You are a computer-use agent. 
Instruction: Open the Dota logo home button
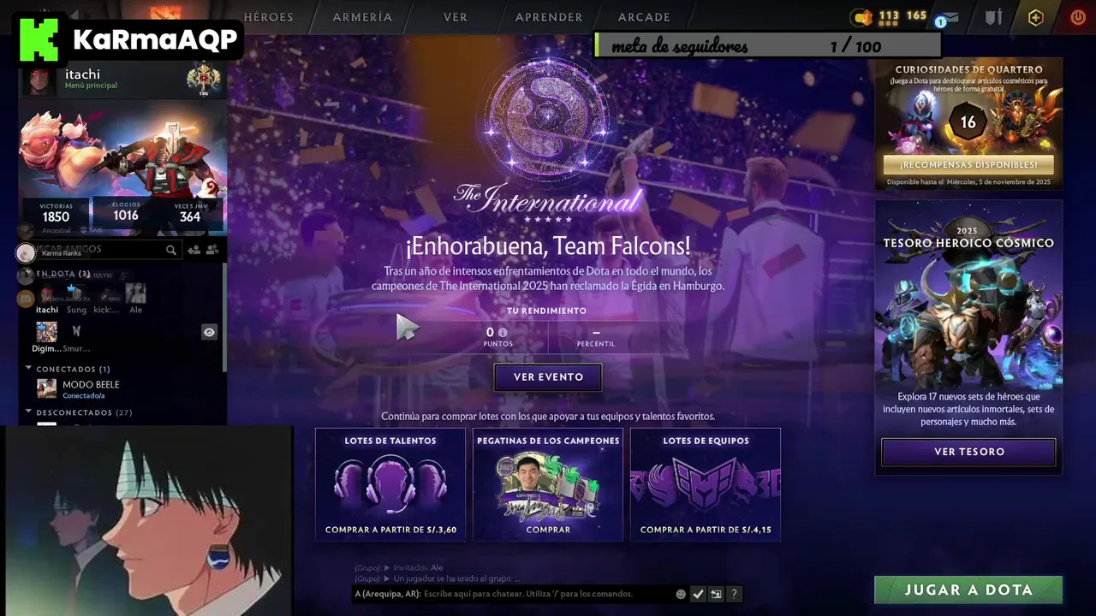(x=164, y=15)
